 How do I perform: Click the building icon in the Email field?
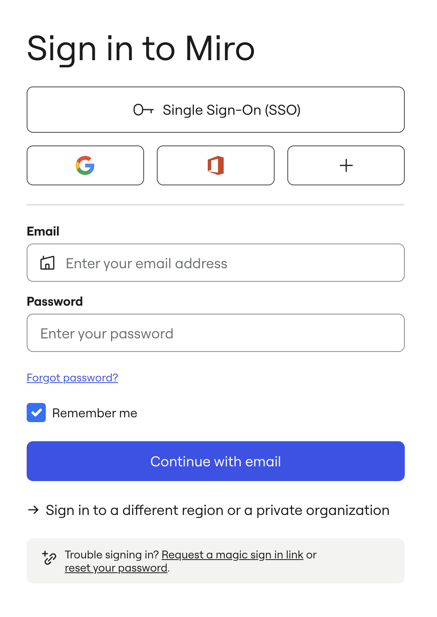47,263
